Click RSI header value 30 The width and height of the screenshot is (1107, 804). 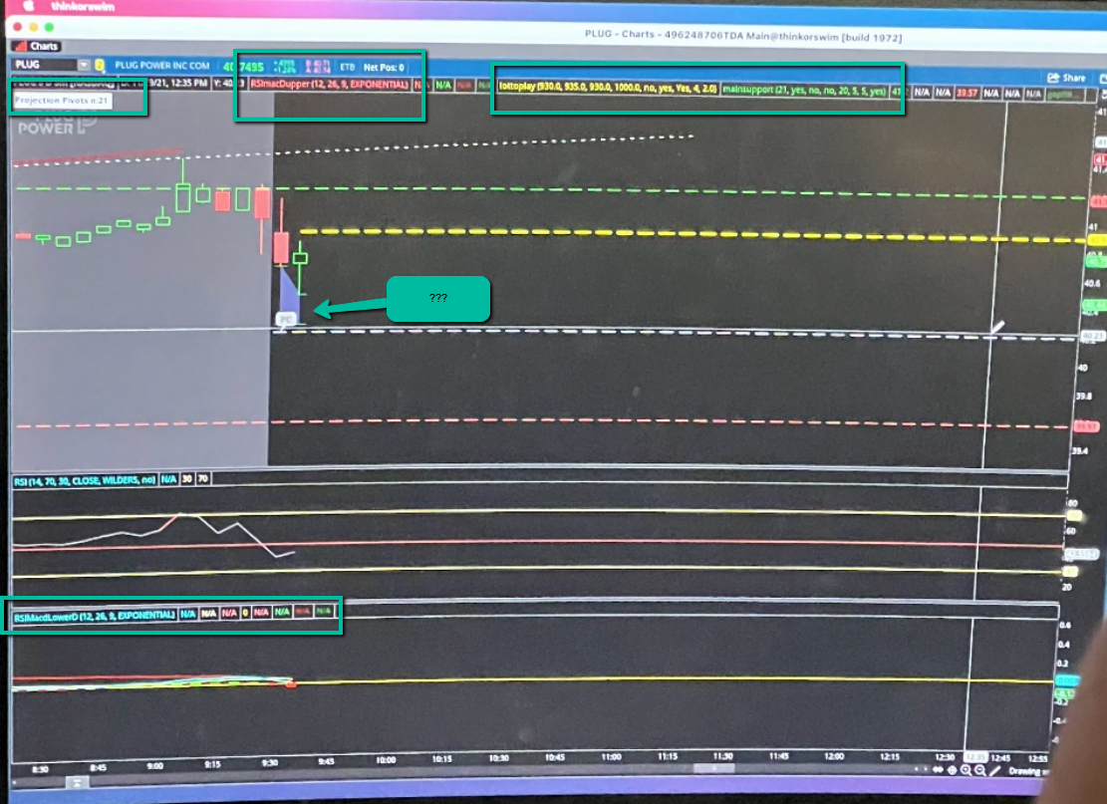point(187,478)
